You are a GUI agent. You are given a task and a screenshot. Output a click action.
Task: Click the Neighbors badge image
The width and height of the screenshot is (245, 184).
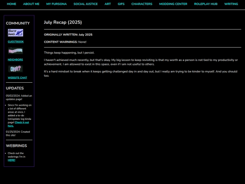click(x=15, y=51)
